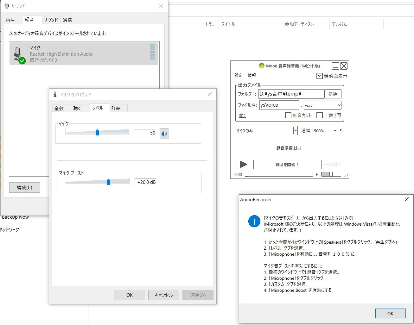414x325 pixels.
Task: Open the 設定 menu in Moo0
Action: tap(239, 75)
